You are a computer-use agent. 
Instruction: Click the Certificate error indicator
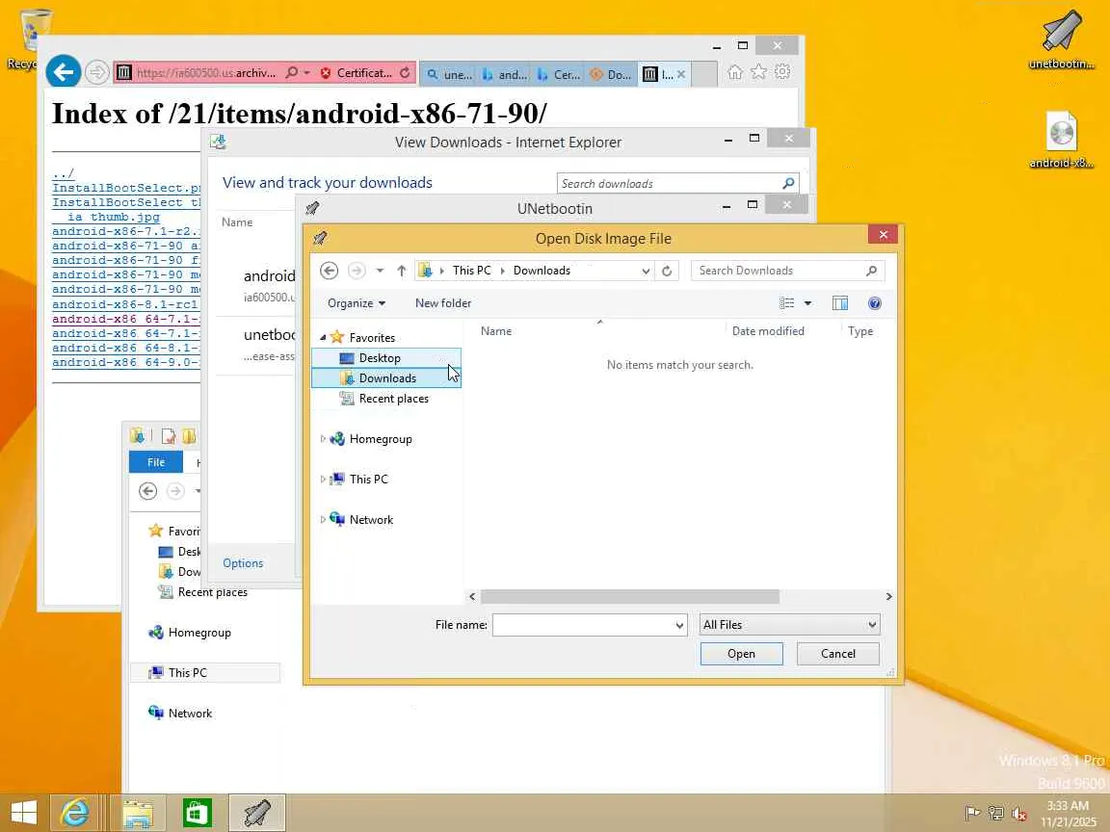(357, 73)
